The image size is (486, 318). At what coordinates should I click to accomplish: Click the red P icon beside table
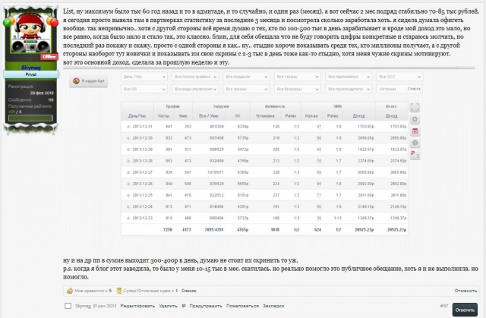pos(414,154)
